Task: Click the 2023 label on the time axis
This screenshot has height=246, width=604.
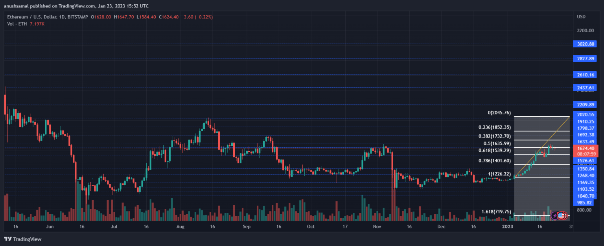Action: click(507, 226)
